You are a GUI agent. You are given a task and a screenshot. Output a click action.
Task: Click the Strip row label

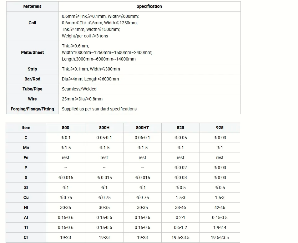tap(32, 69)
